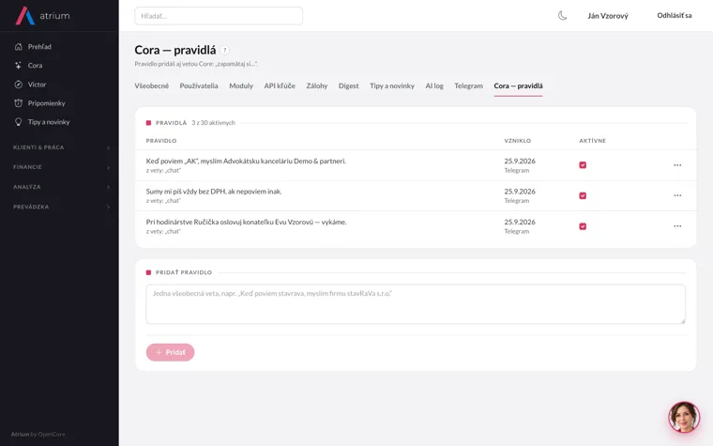Go to the Digest tab
The width and height of the screenshot is (713, 446).
pyautogui.click(x=348, y=85)
